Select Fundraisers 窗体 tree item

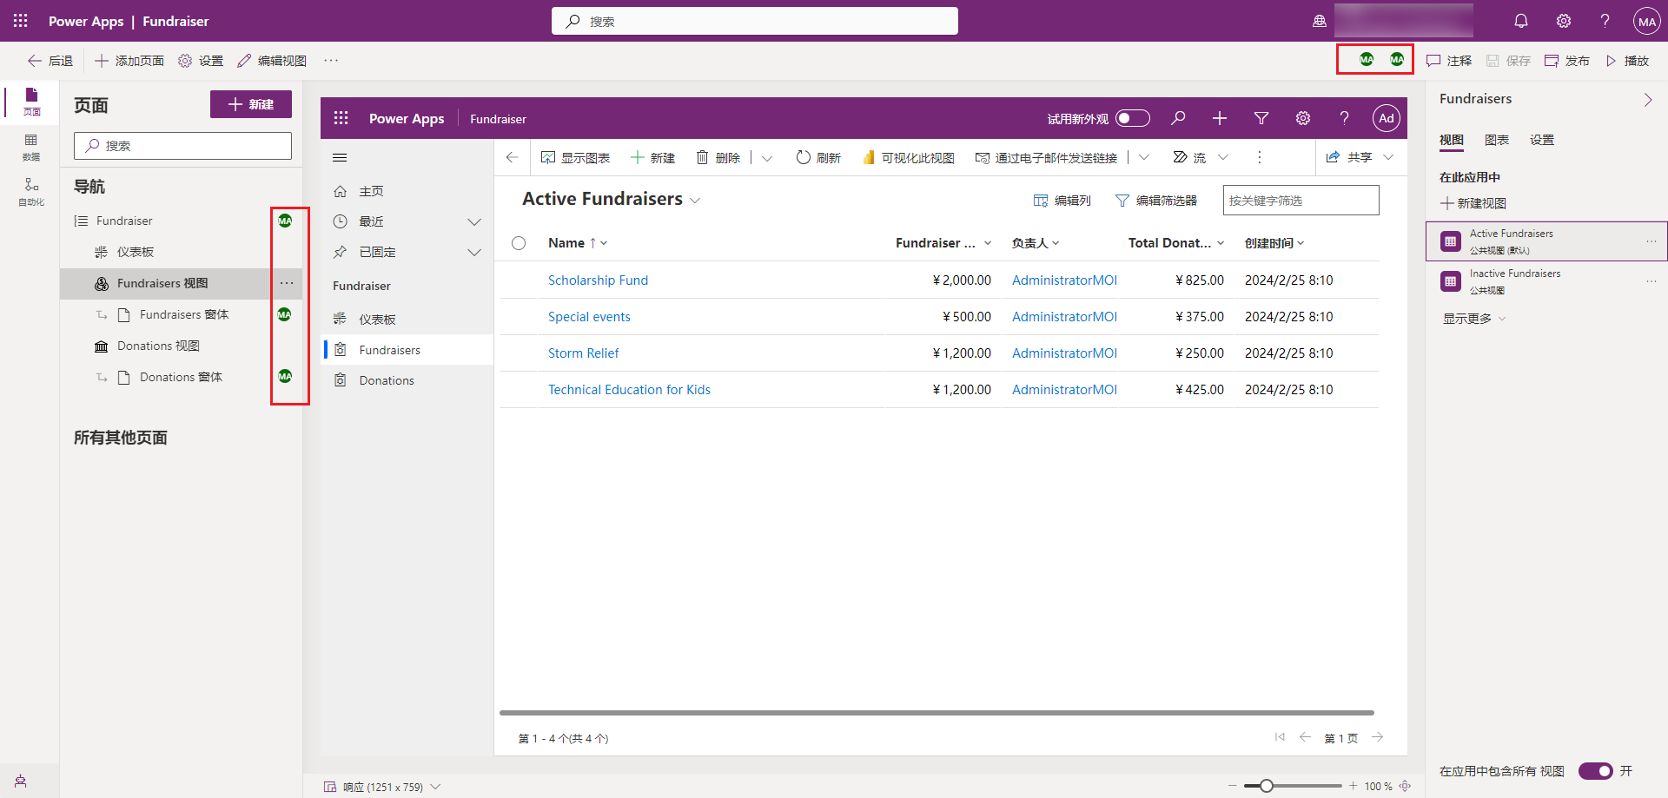click(x=184, y=314)
